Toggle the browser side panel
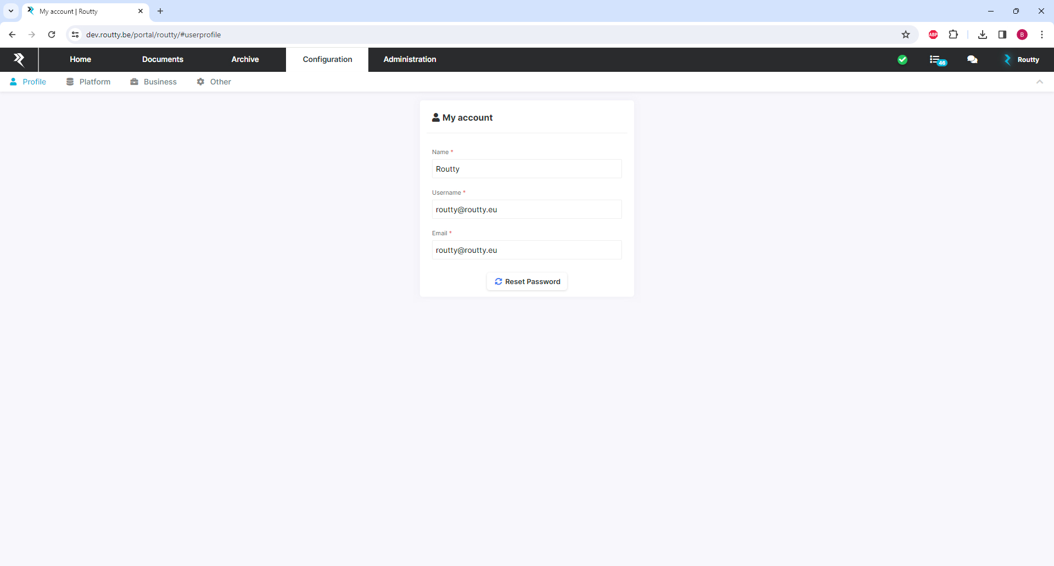Viewport: 1054px width, 566px height. (x=1002, y=35)
